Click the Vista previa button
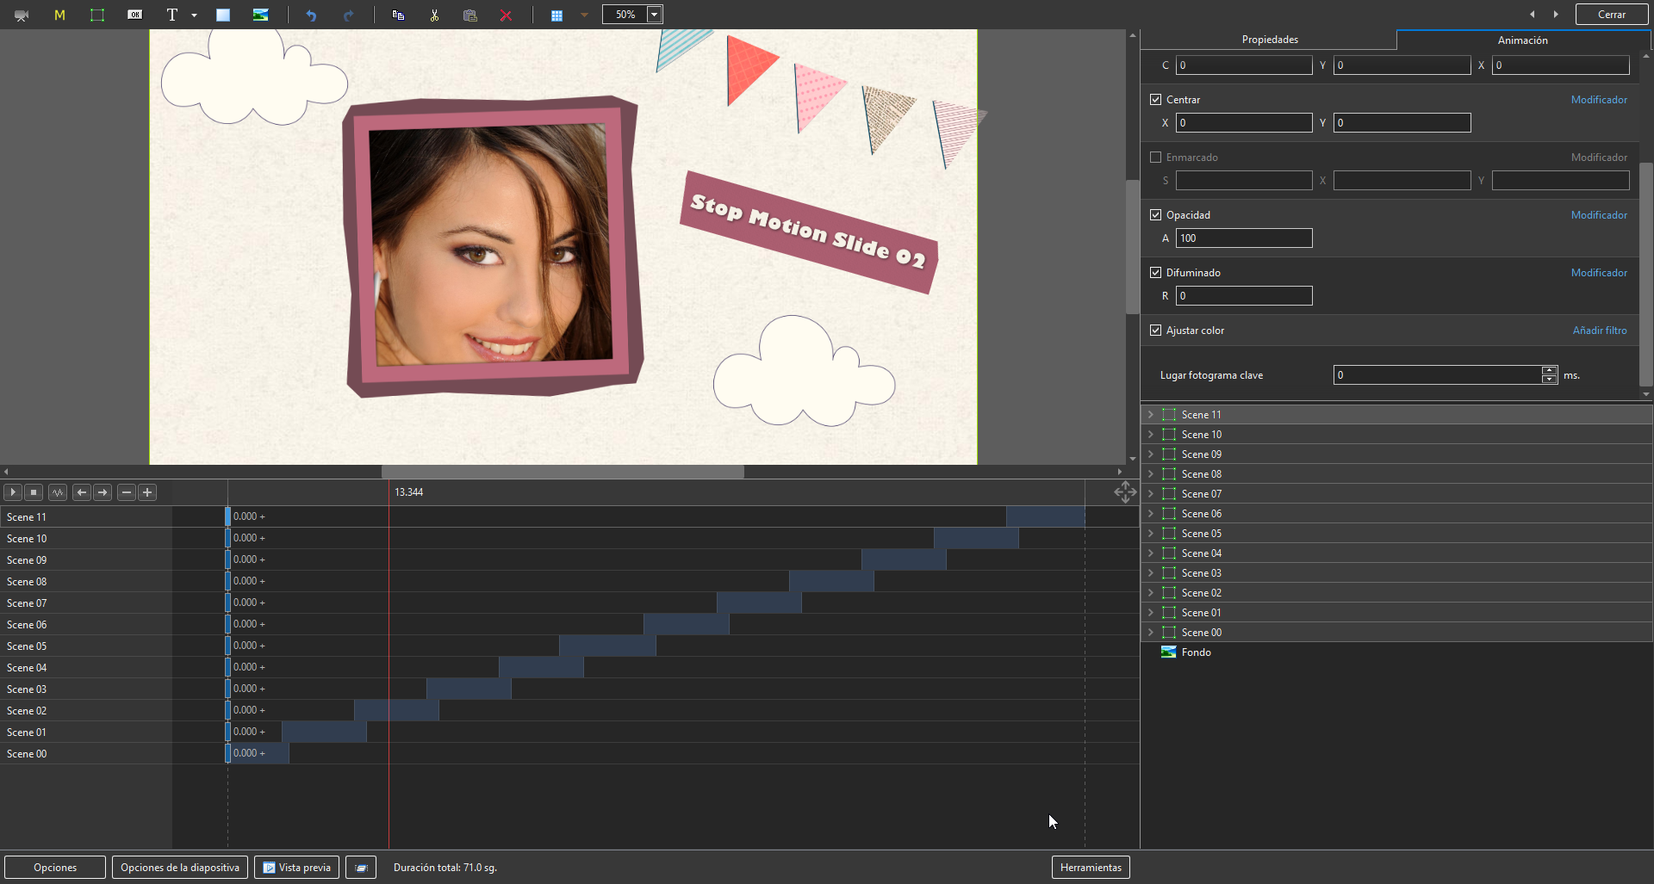 click(296, 868)
